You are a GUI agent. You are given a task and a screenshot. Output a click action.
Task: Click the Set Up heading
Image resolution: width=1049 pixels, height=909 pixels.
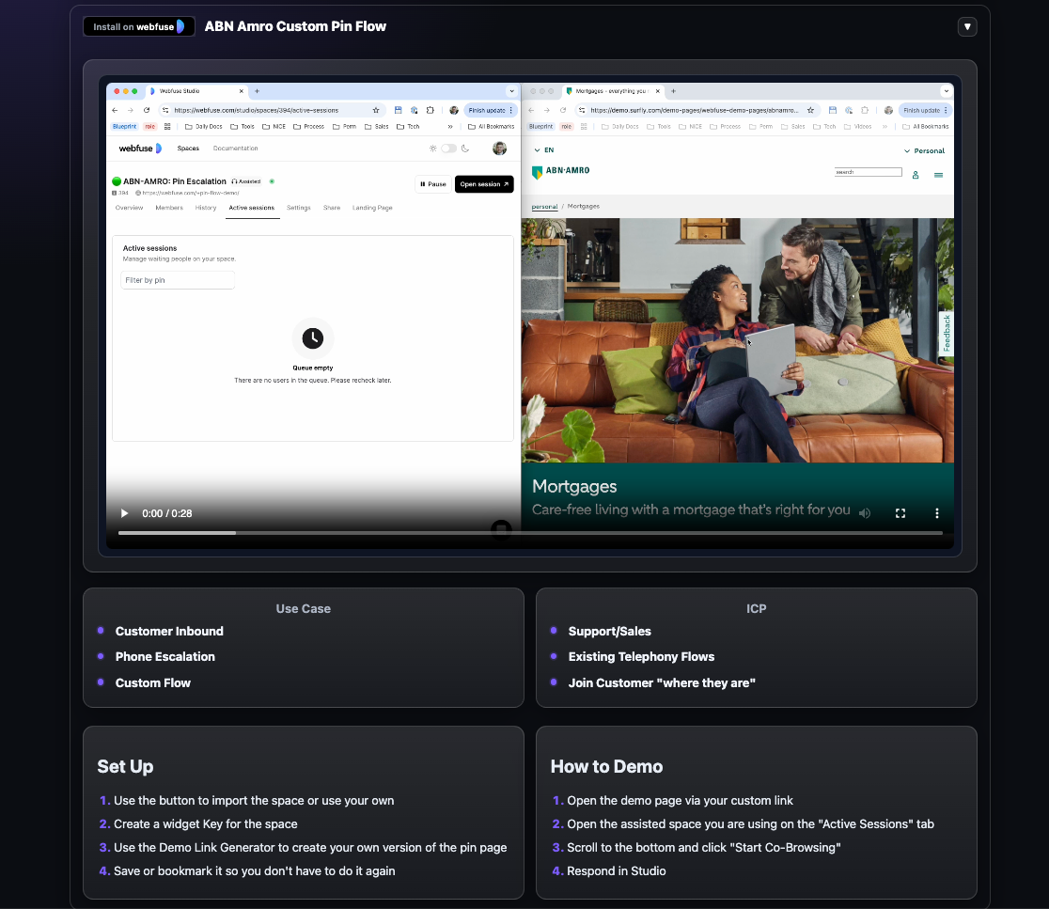click(125, 766)
